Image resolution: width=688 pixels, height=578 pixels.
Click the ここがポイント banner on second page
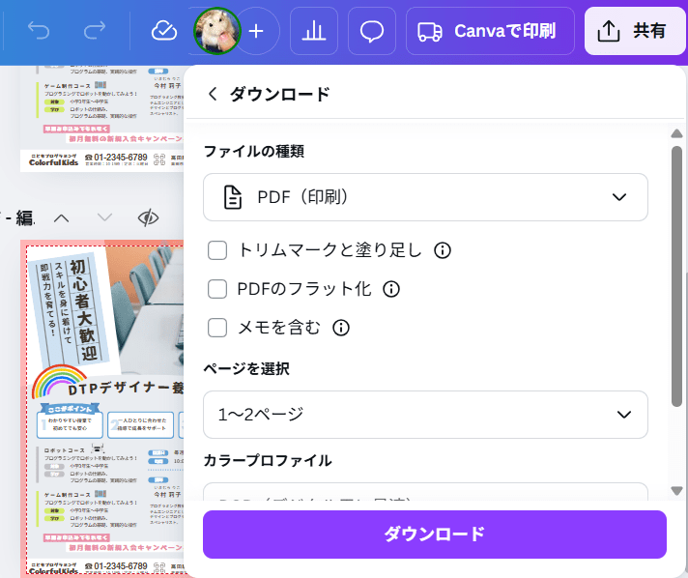coord(70,409)
